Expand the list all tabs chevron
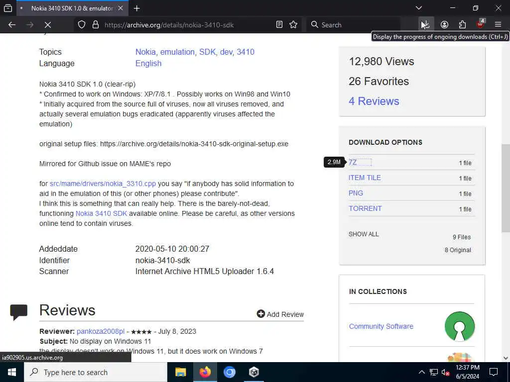Viewport: 510px width, 382px height. click(419, 8)
